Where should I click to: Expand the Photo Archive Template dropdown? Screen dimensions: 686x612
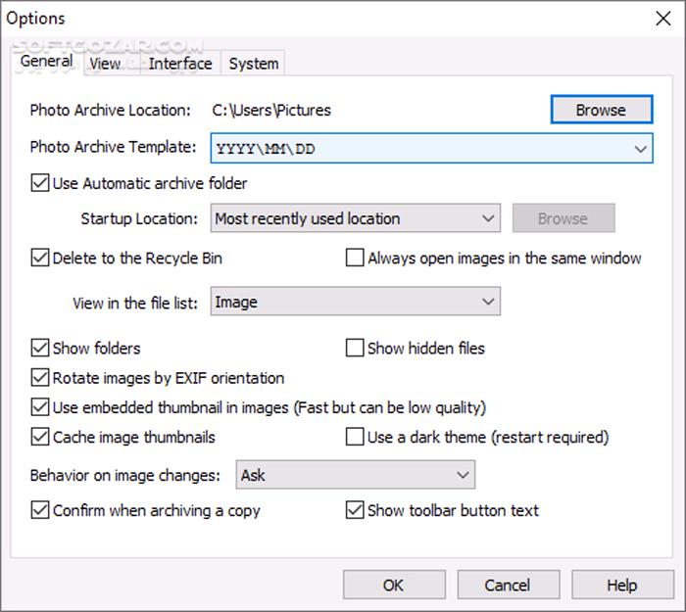point(640,149)
